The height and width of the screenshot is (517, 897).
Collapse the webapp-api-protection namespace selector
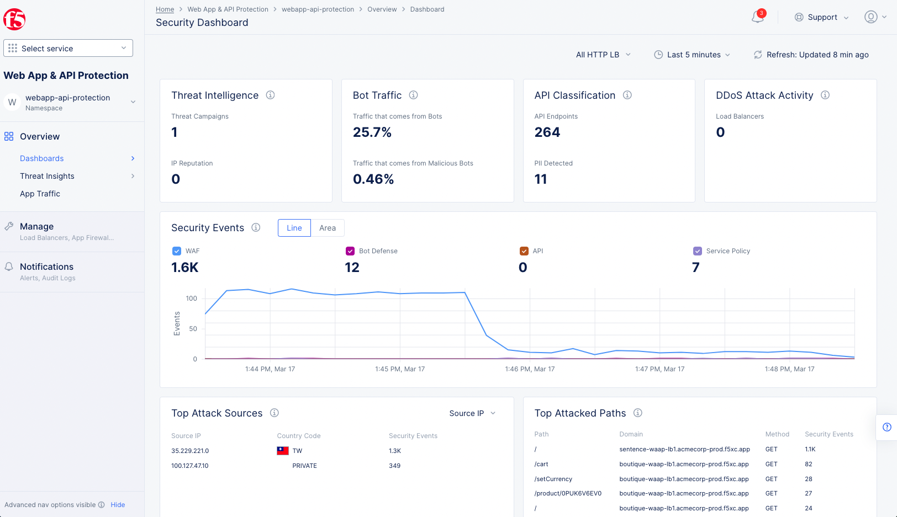(x=133, y=102)
